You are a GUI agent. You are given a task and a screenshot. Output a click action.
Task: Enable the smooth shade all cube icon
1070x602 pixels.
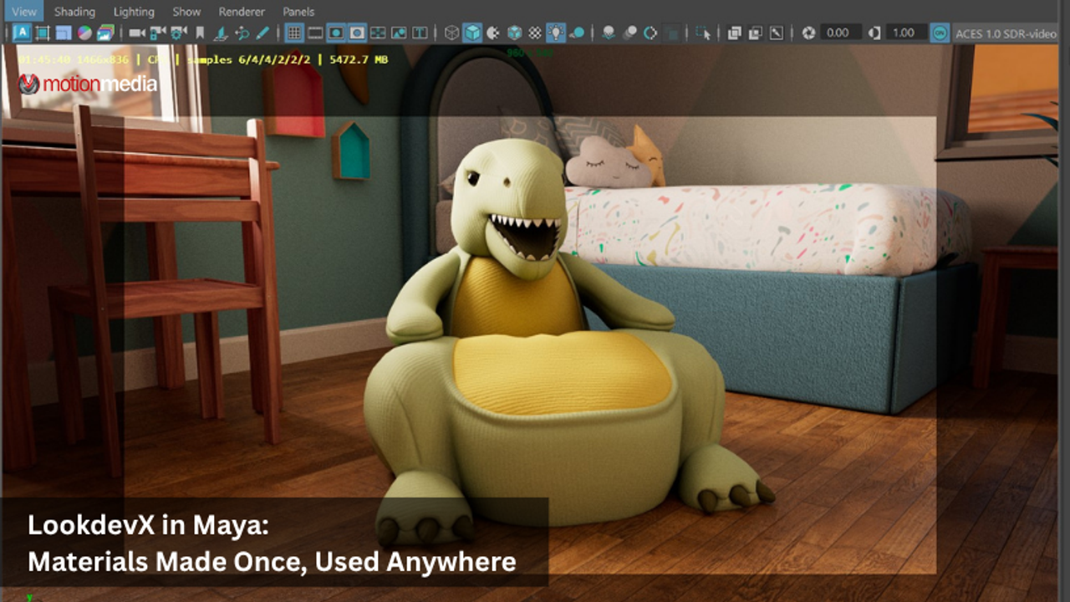tap(471, 33)
